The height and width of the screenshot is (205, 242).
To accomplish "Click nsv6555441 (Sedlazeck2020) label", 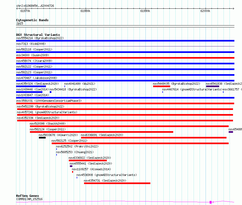I will (x=91, y=163).
